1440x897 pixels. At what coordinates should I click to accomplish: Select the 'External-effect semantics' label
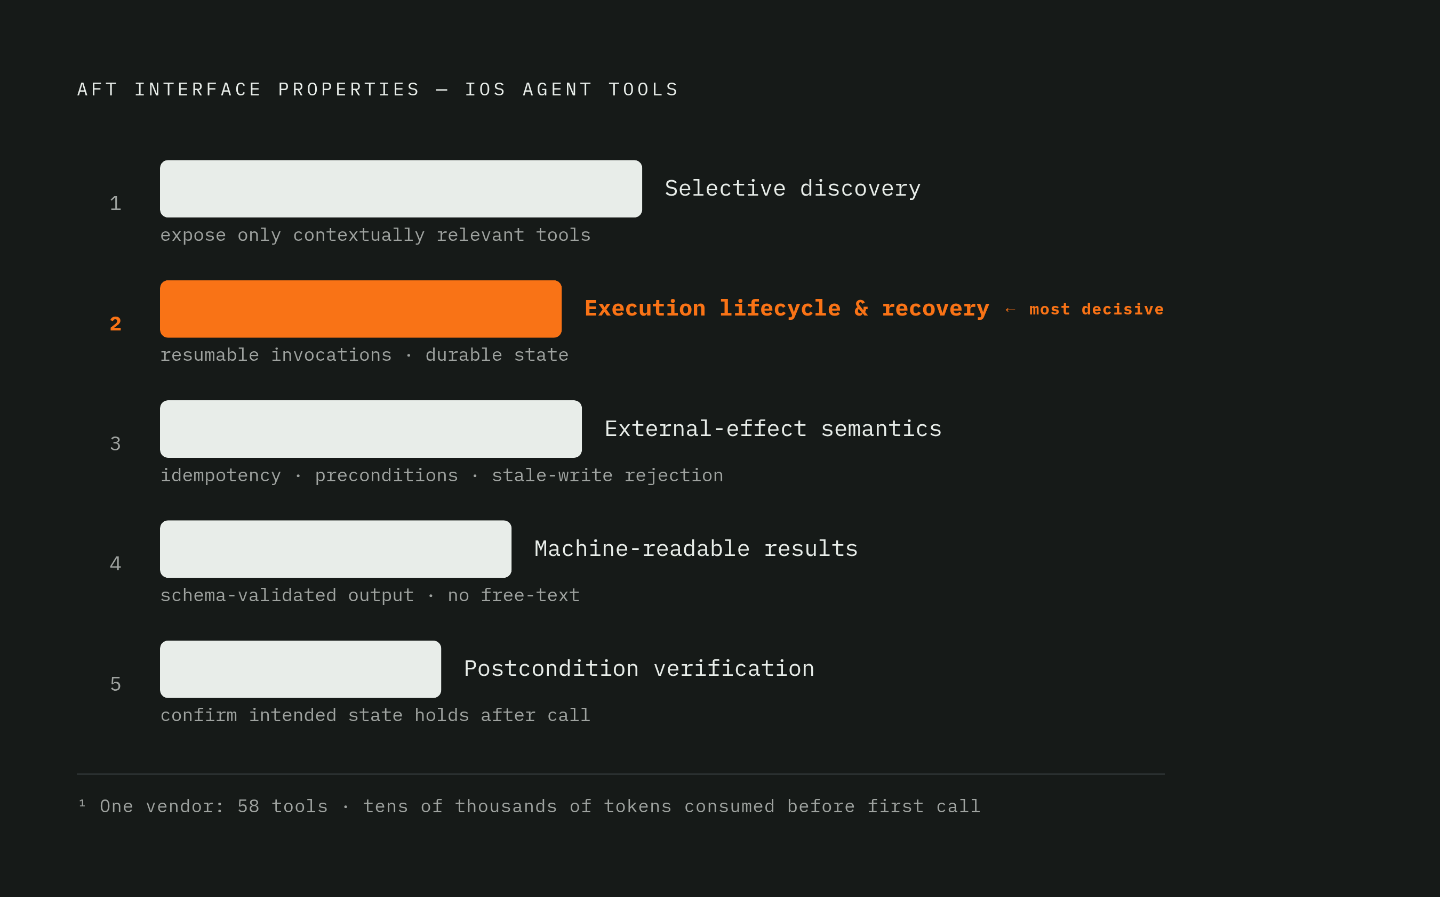click(773, 429)
